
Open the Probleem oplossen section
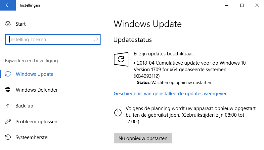[x=36, y=122]
